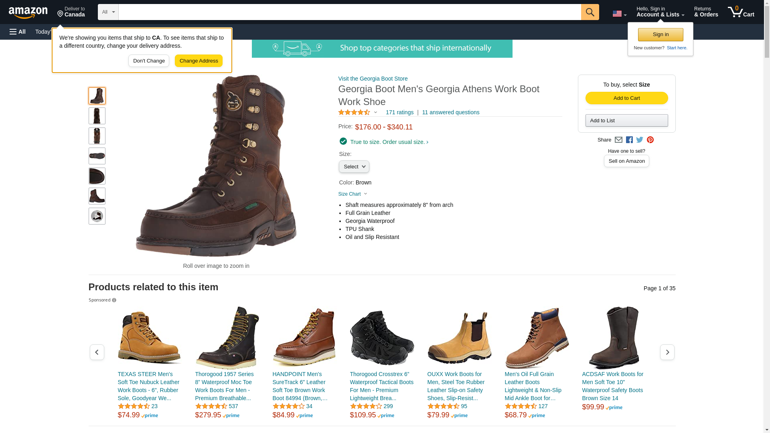
Task: Click the search magnifier button
Action: coord(590,12)
